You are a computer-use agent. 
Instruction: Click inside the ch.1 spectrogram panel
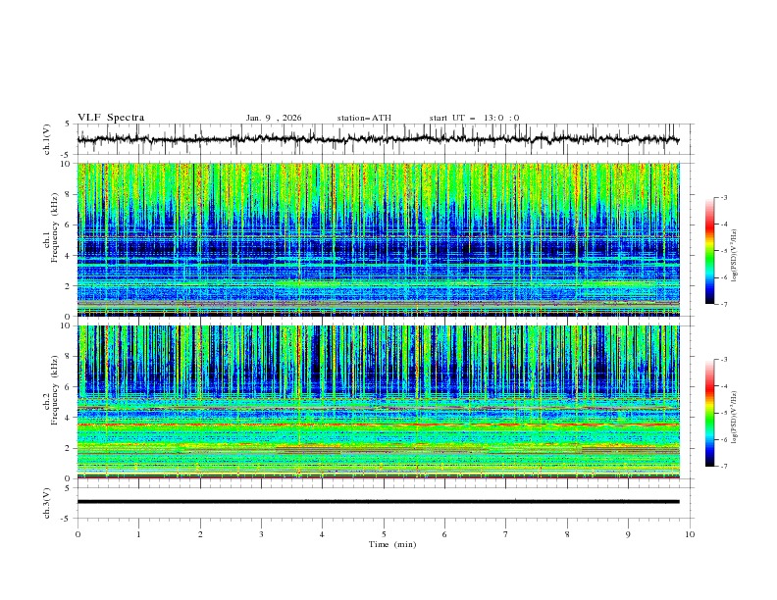[x=378, y=239]
